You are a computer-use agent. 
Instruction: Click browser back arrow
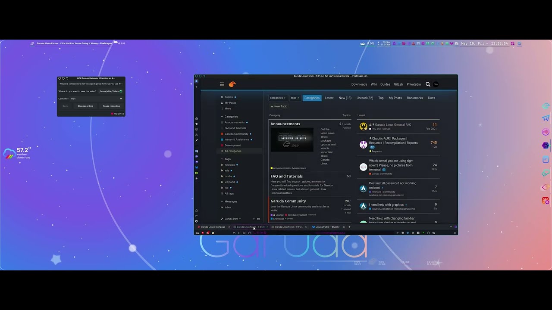click(x=239, y=233)
